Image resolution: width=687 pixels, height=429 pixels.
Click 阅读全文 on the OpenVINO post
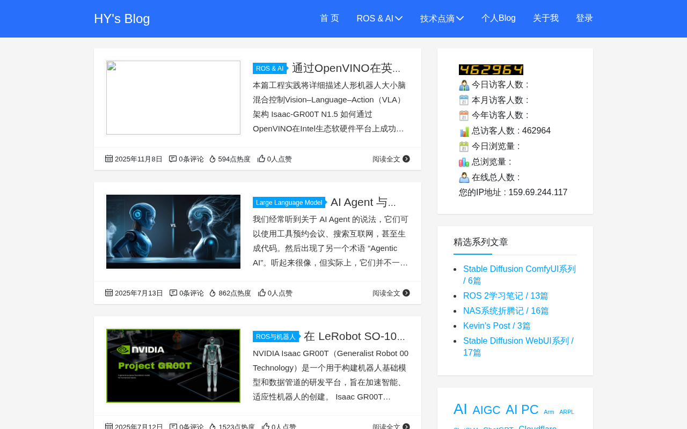click(386, 159)
